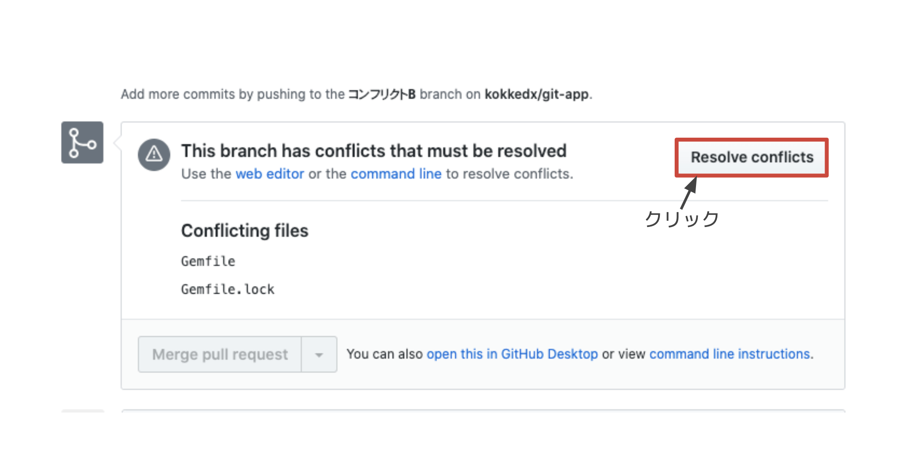This screenshot has width=910, height=474.
Task: Click the kokkedx/git-app repository name
Action: (x=536, y=94)
